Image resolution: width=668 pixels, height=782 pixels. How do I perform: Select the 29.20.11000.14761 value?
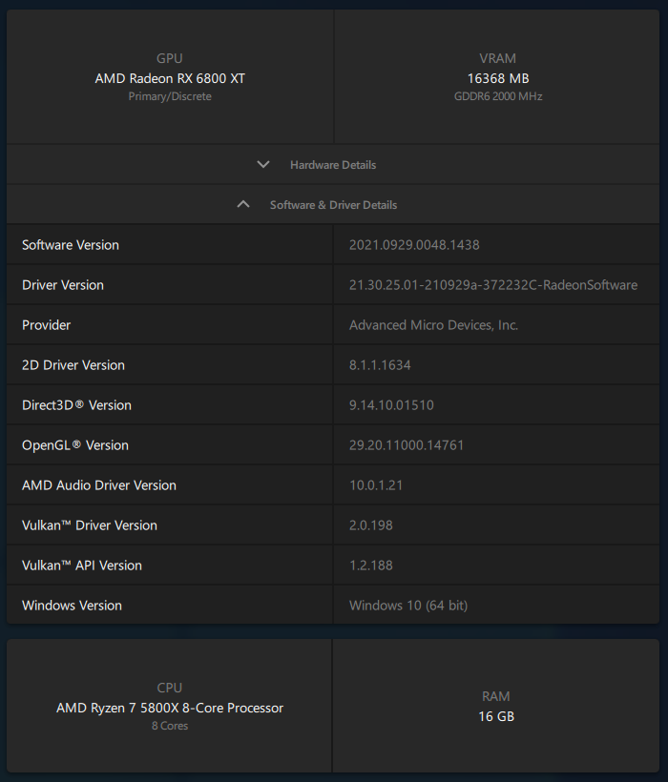click(407, 444)
